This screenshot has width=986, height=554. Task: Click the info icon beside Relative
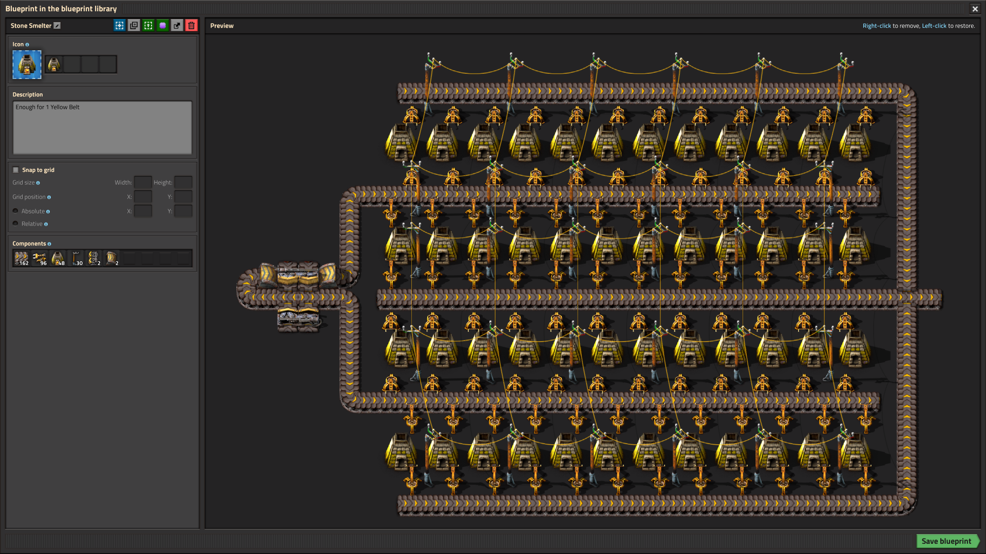pos(46,224)
